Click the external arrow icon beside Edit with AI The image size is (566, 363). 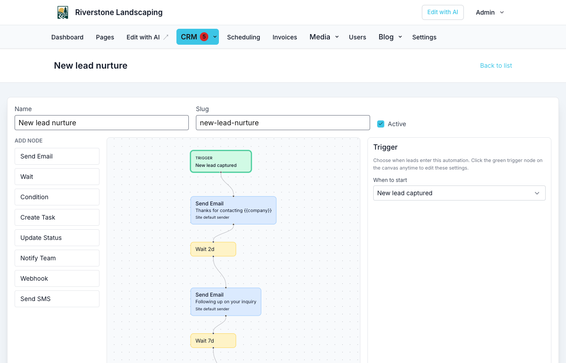[x=166, y=37]
